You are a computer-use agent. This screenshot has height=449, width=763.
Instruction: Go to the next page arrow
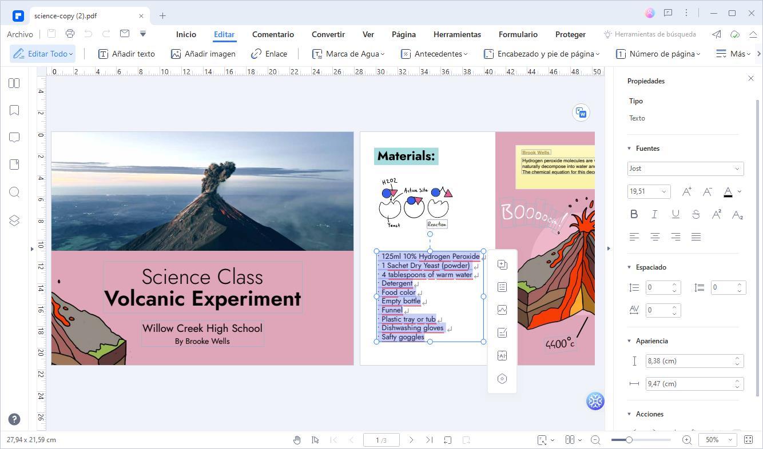[x=411, y=440]
